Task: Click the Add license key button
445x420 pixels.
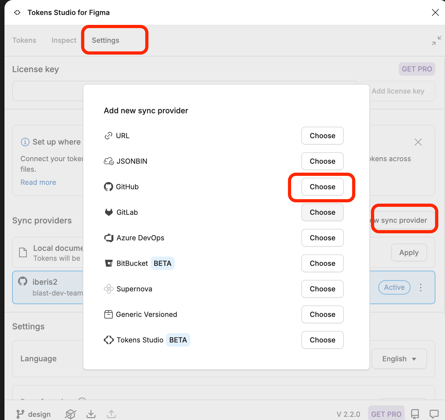Action: point(398,91)
